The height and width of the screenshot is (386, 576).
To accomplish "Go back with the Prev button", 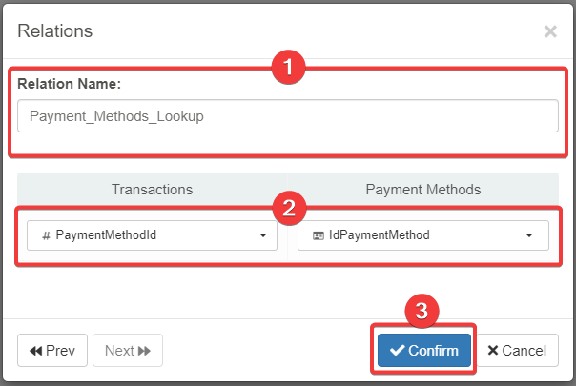I will tap(52, 351).
